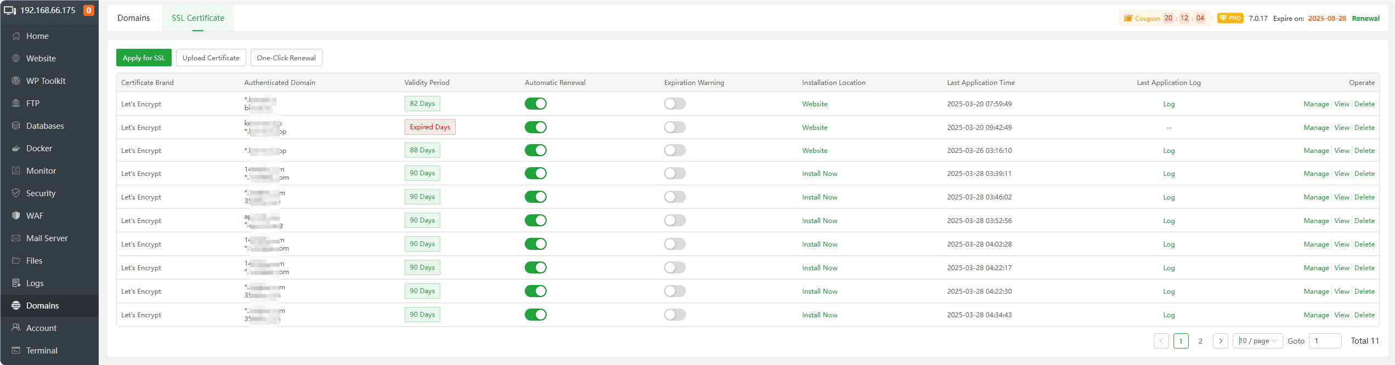The width and height of the screenshot is (1395, 365).
Task: Open the 10 / page size dropdown
Action: (1257, 341)
